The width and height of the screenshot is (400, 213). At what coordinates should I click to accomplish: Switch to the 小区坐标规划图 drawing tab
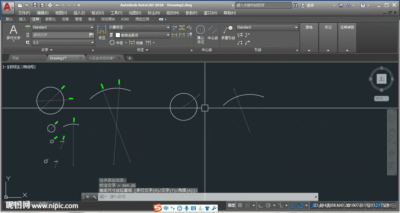105,58
